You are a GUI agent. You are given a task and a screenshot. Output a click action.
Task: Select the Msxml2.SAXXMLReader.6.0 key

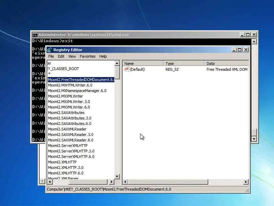(x=71, y=140)
